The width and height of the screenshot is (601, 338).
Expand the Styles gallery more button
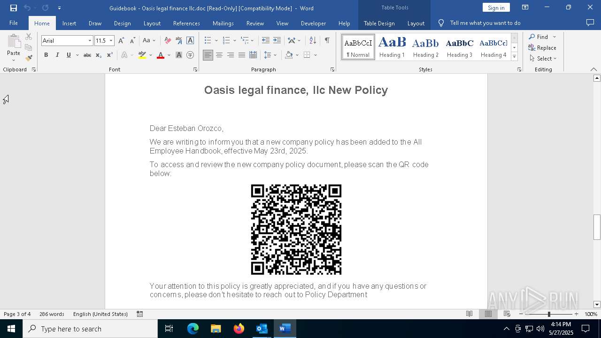[514, 57]
